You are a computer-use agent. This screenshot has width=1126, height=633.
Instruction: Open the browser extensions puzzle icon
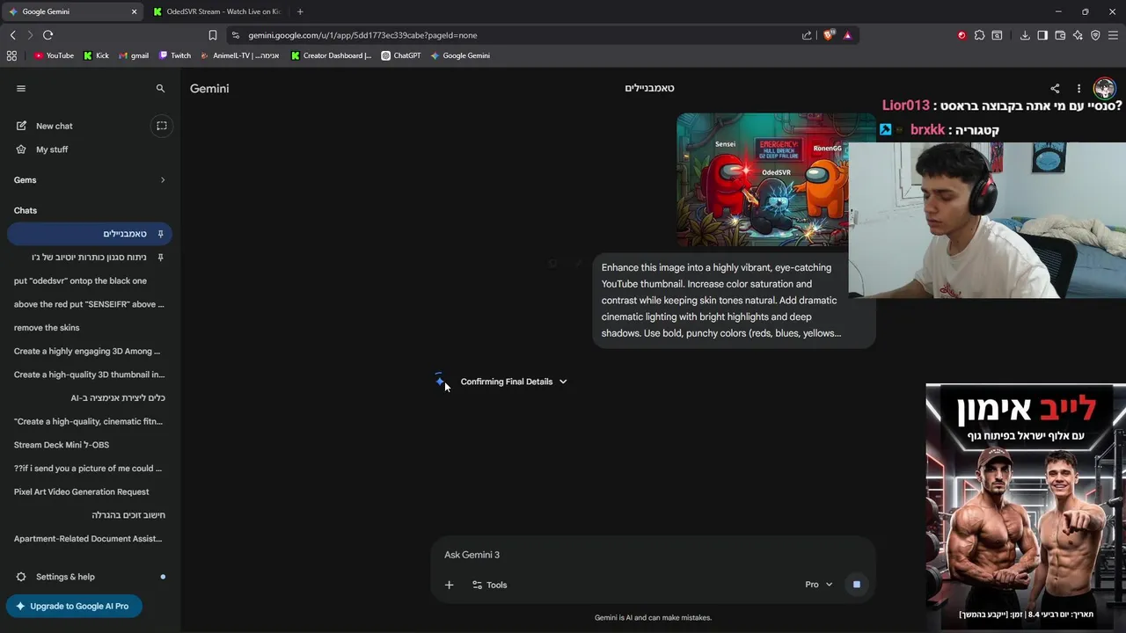click(x=979, y=35)
